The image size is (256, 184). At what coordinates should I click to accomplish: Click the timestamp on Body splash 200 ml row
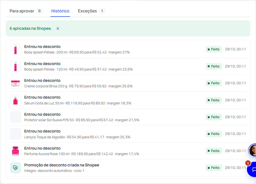pyautogui.click(x=235, y=49)
